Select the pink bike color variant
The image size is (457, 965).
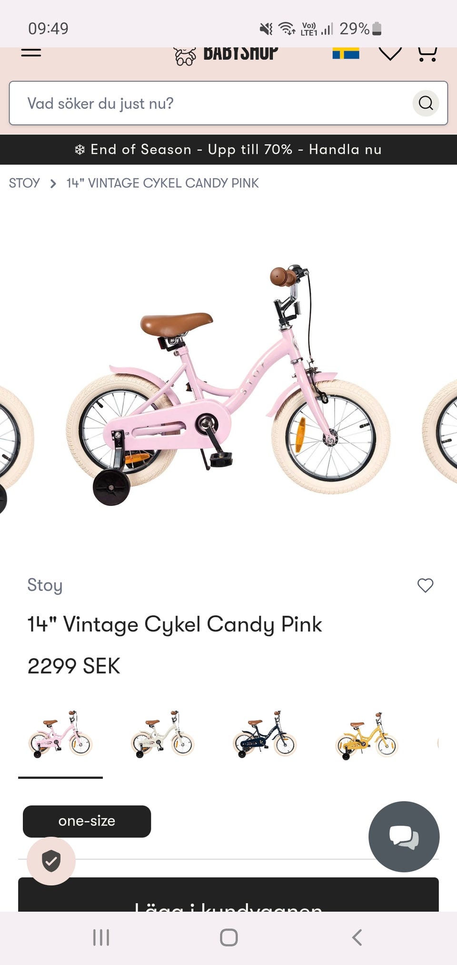tap(60, 735)
